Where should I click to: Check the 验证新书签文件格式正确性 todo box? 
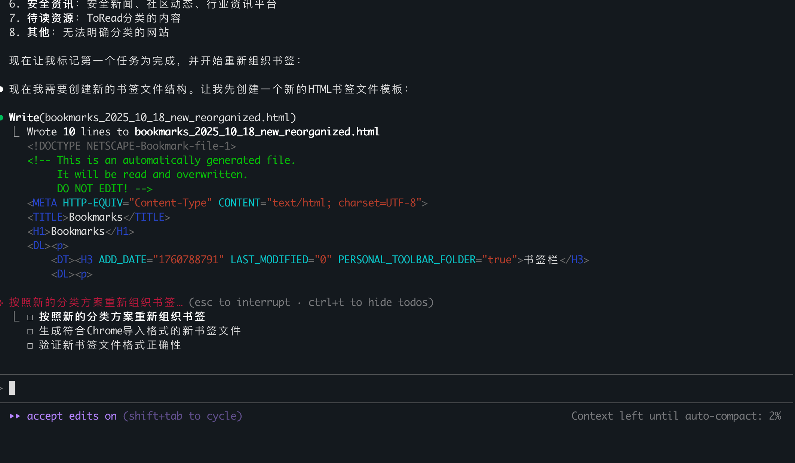point(30,346)
